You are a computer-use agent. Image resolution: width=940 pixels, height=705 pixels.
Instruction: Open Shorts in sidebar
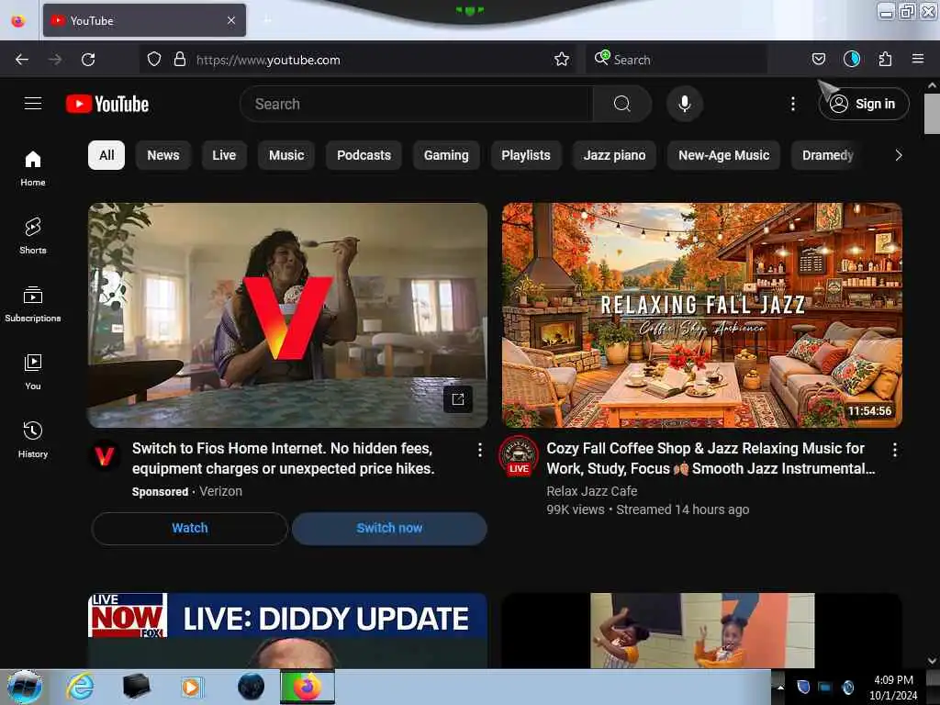click(33, 236)
